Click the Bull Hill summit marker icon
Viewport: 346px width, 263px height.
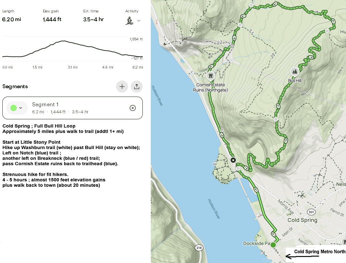click(295, 71)
